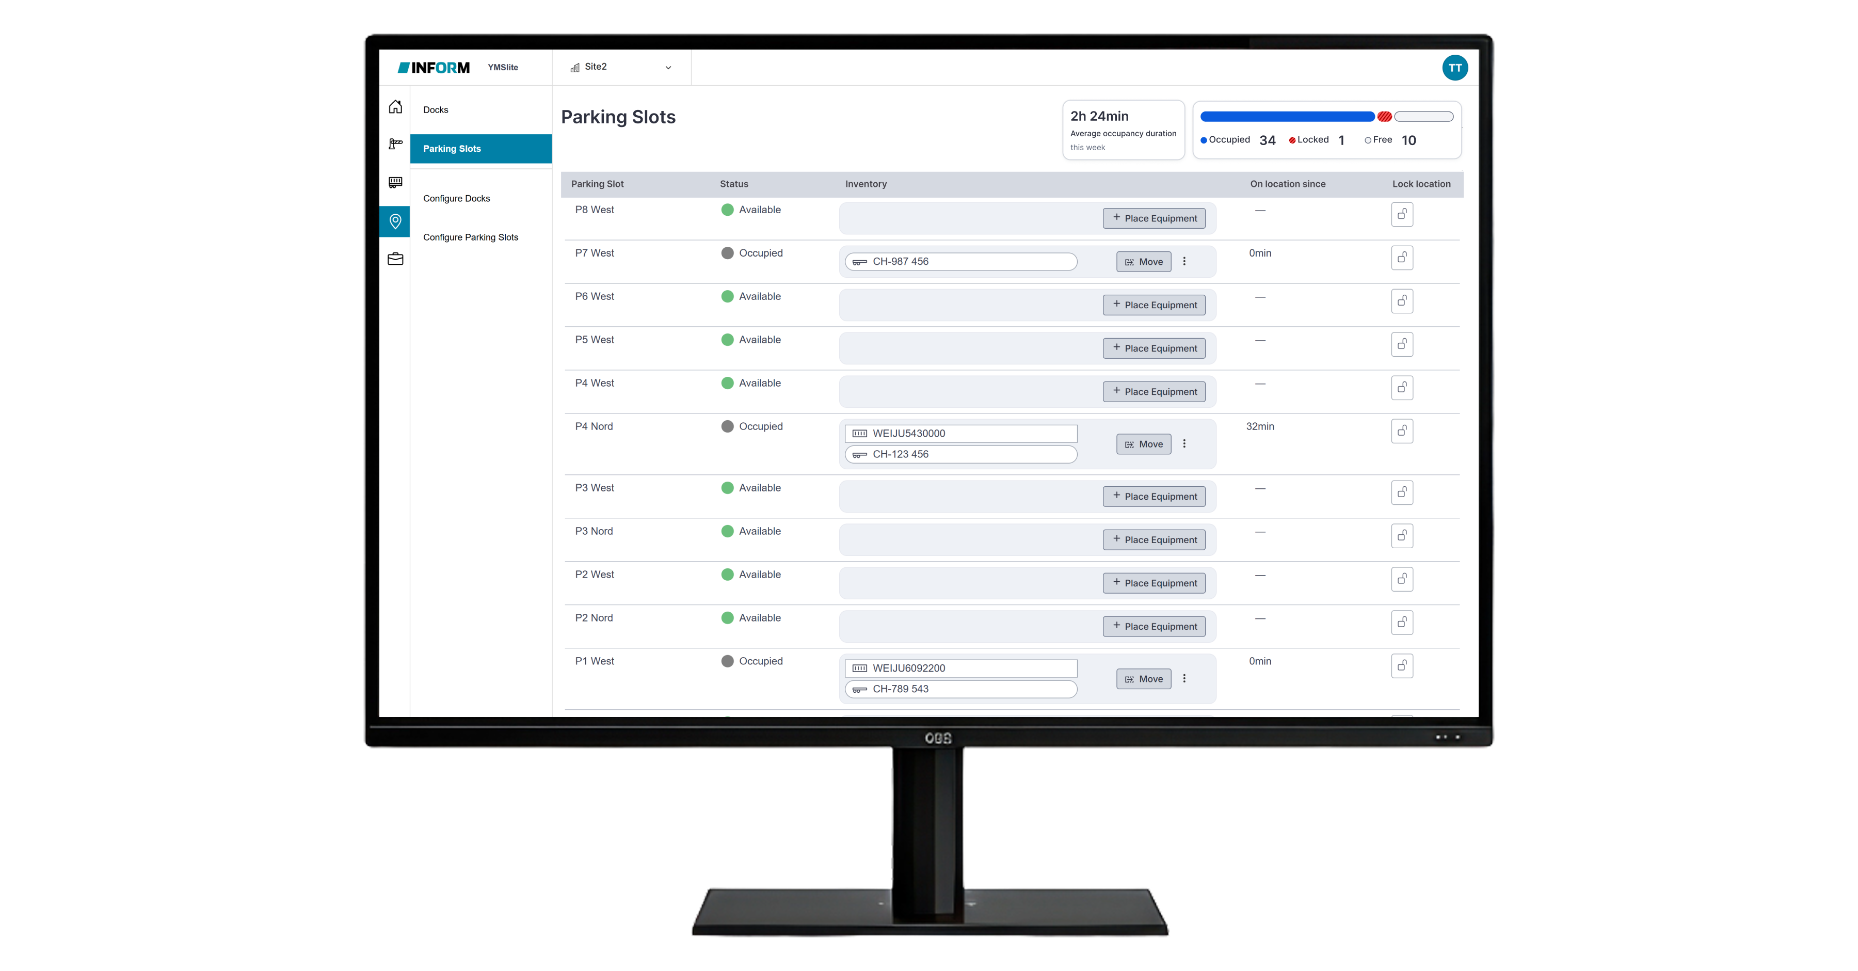This screenshot has height=971, width=1858.
Task: Click the INFORM logo
Action: tap(434, 68)
